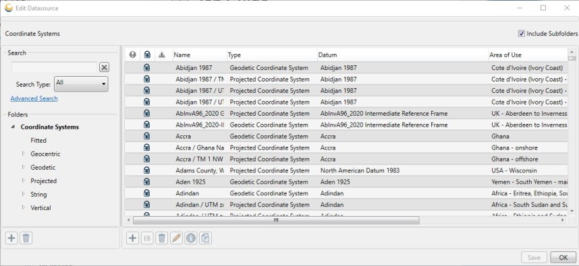This screenshot has width=579, height=266.
Task: Click the add coordinate system plus icon
Action: pos(132,238)
